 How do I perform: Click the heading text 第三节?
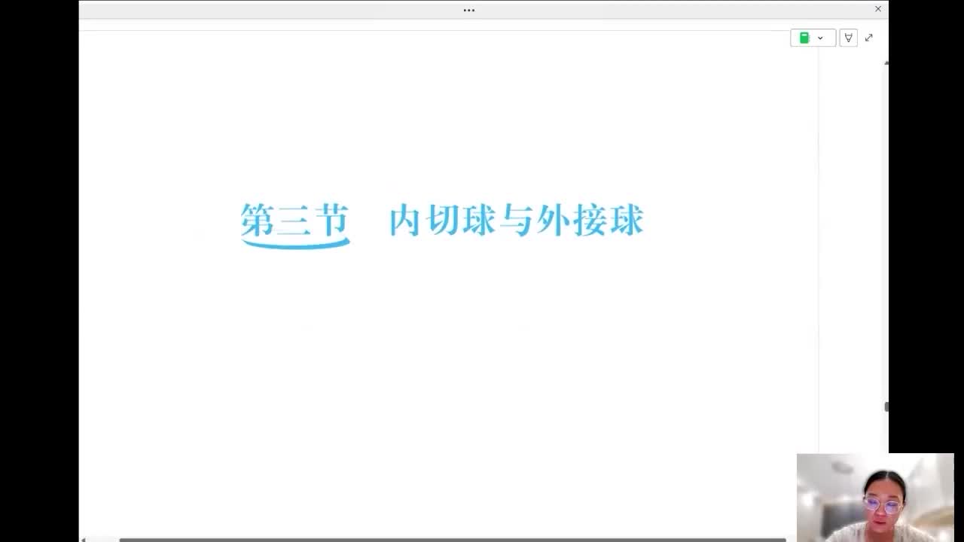[295, 221]
